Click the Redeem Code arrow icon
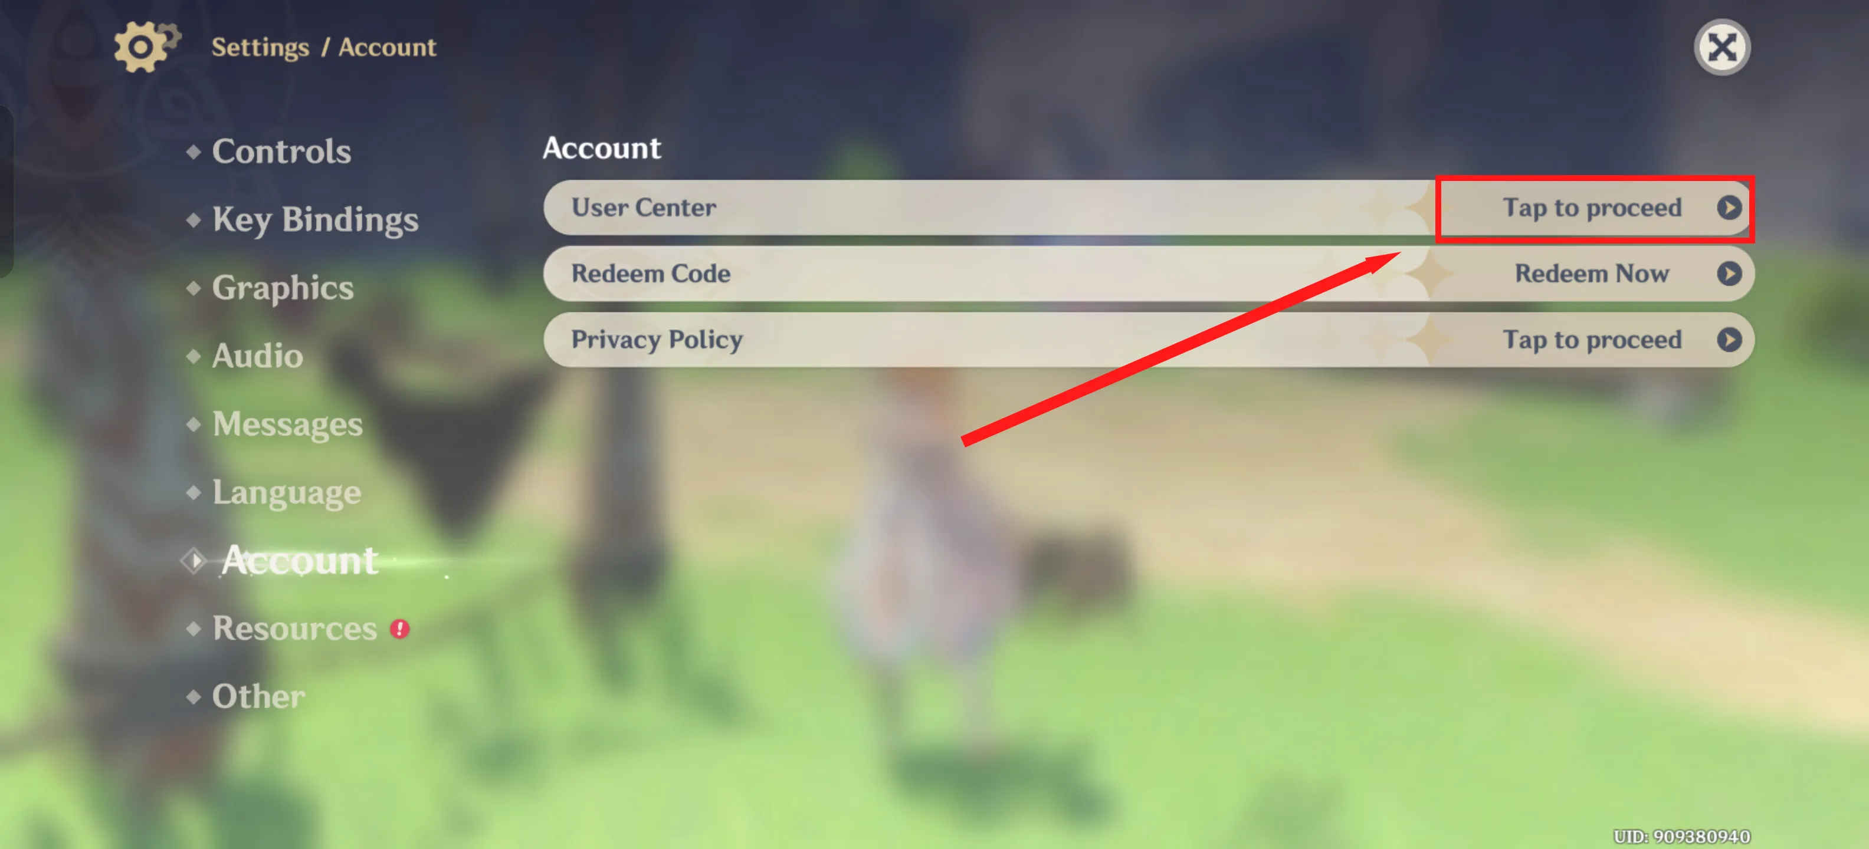This screenshot has width=1869, height=849. click(x=1729, y=274)
